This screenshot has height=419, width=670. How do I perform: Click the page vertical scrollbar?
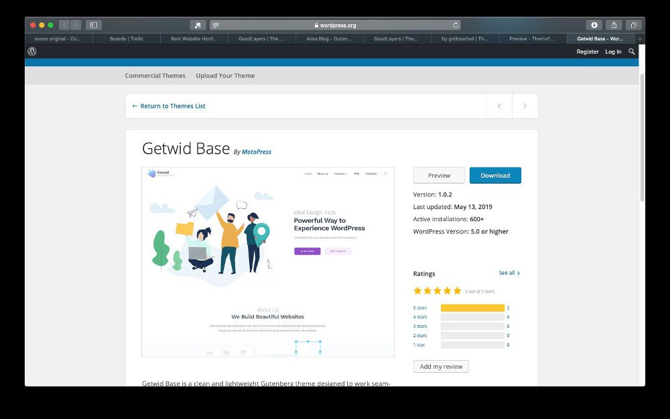click(642, 137)
